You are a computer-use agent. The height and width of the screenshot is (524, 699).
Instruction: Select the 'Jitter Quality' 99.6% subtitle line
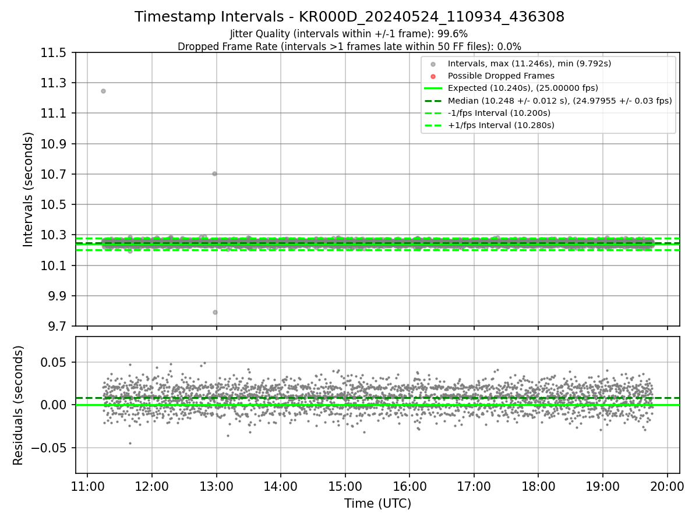coord(349,34)
